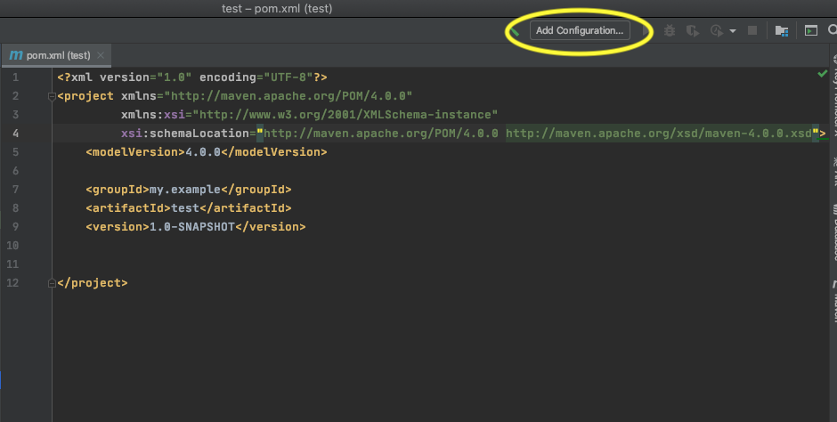Screen dimensions: 837x422
Task: Expand the profiler options dropdown arrow
Action: coord(733,31)
